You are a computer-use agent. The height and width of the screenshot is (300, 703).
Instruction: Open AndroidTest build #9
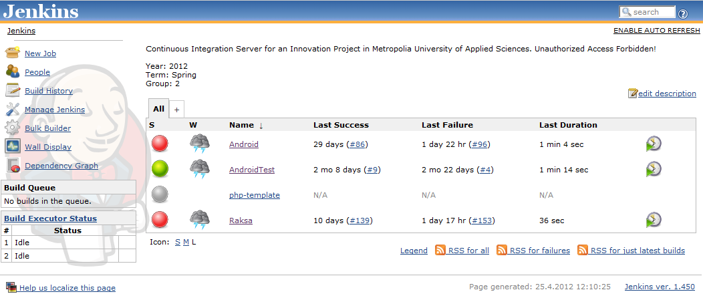point(374,170)
